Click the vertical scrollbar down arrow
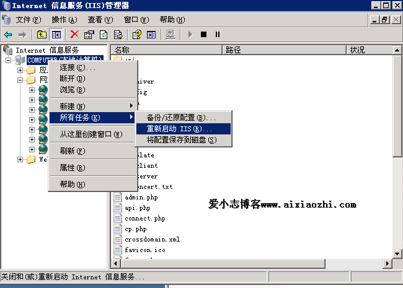 pyautogui.click(x=397, y=254)
